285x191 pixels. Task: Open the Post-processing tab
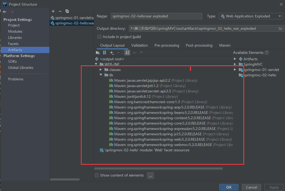(199, 46)
